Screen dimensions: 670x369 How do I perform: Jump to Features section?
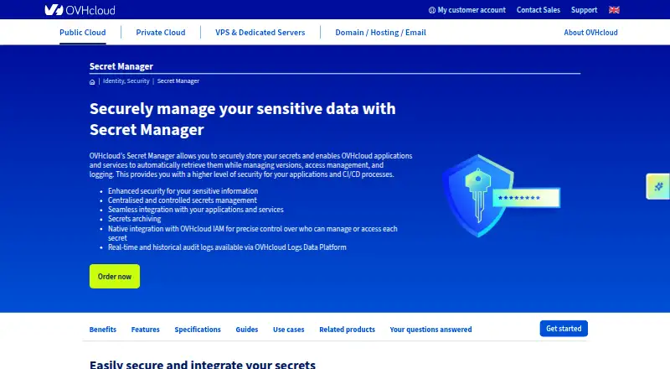(x=145, y=330)
